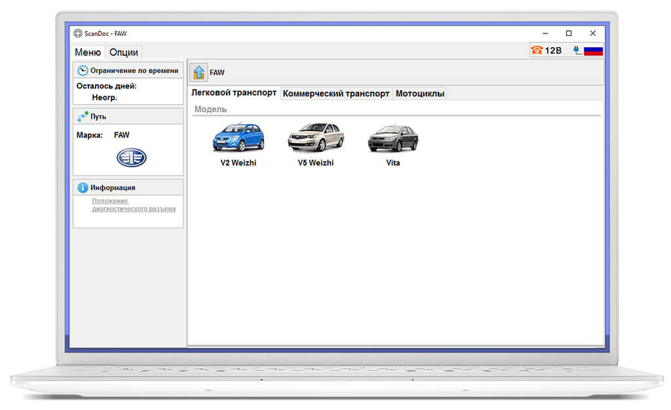Select the blue V2 Weizhi car thumbnail
The width and height of the screenshot is (671, 410).
pos(239,137)
